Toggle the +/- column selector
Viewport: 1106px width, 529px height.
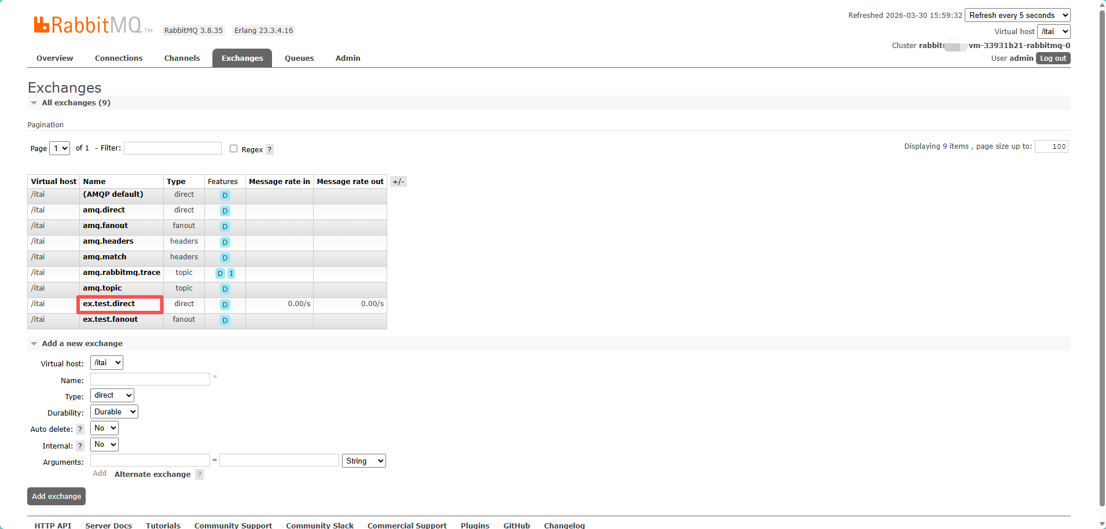point(399,182)
